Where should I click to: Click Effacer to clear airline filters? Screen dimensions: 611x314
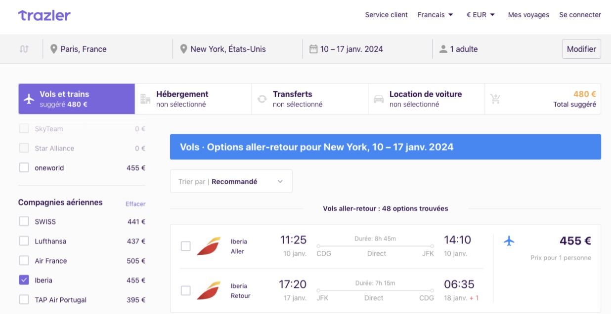[x=135, y=204]
